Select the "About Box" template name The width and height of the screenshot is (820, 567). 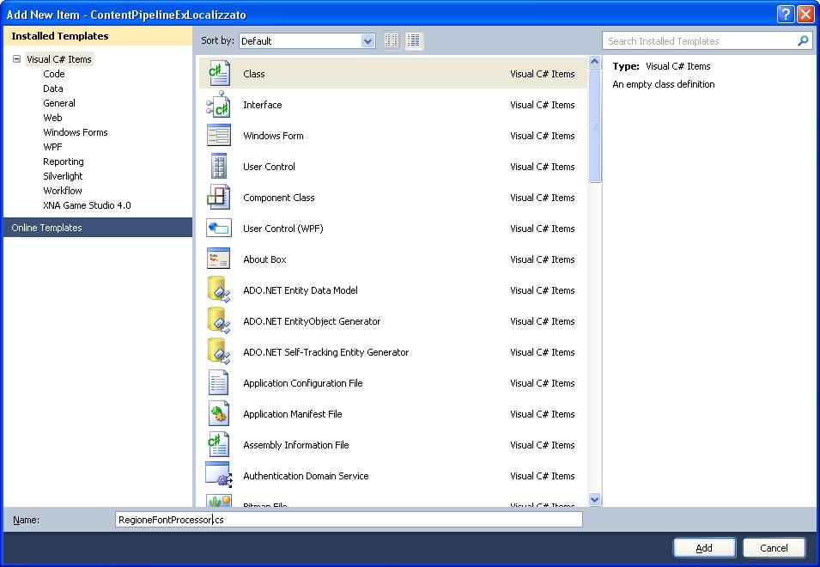[264, 259]
